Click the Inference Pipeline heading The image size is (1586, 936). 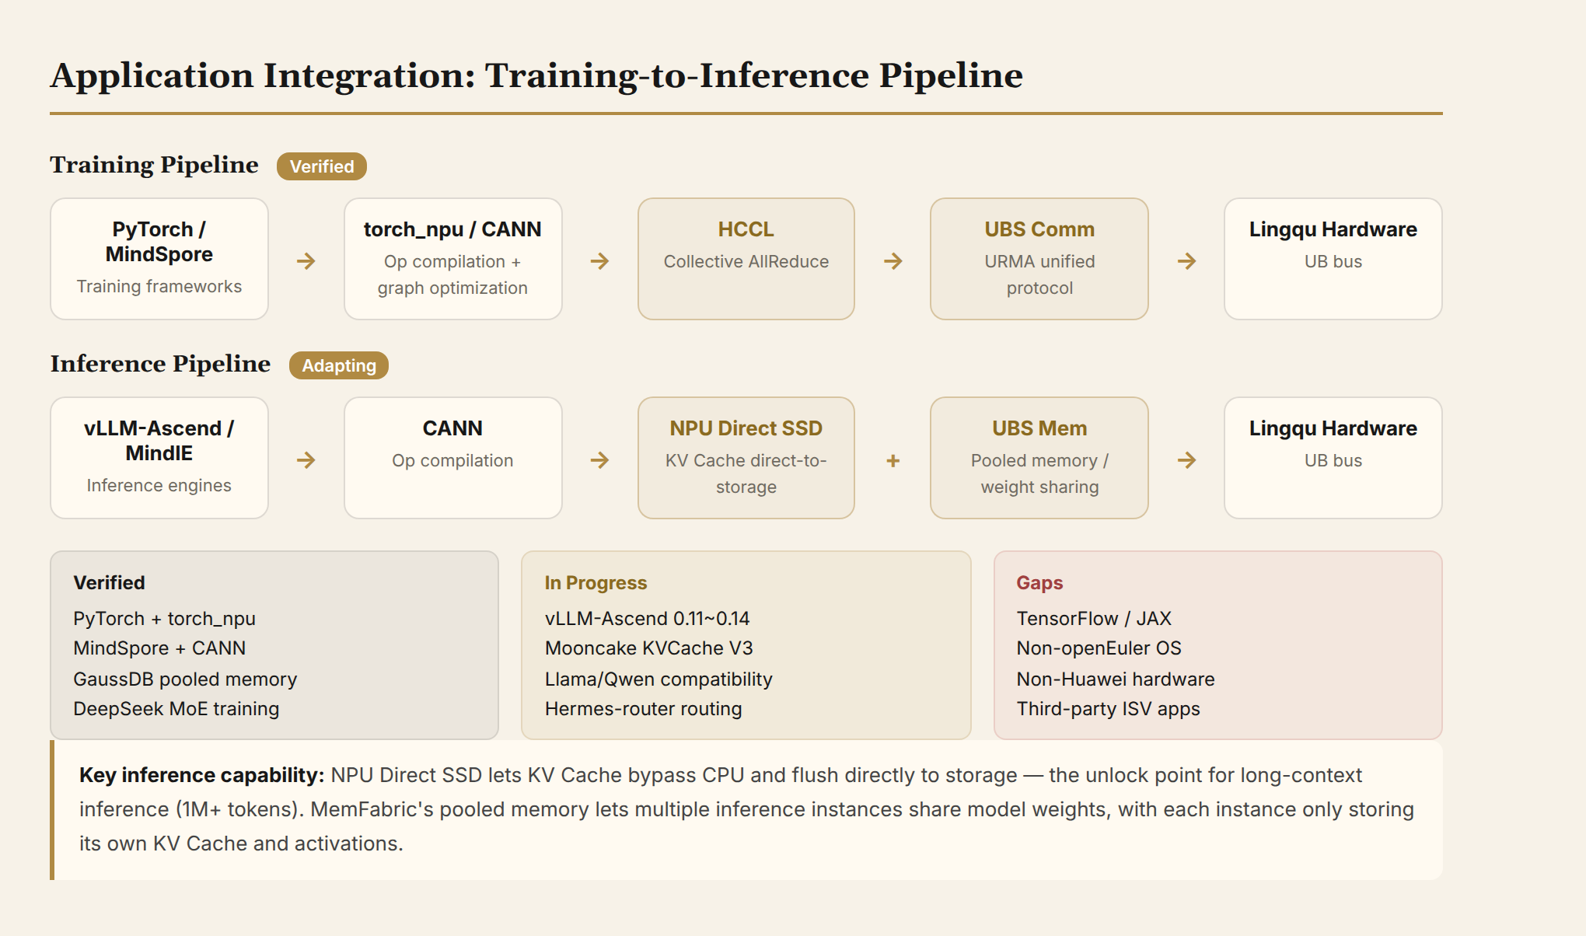(160, 364)
